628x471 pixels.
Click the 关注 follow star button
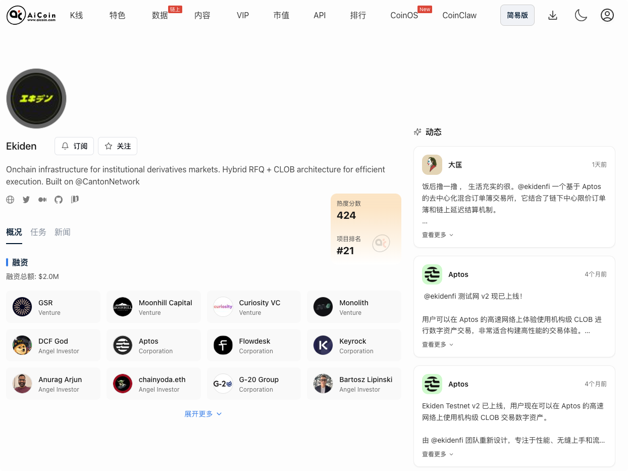point(118,146)
